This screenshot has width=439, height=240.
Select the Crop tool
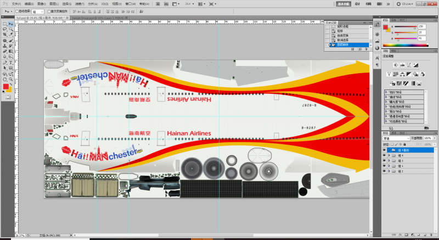click(x=5, y=35)
